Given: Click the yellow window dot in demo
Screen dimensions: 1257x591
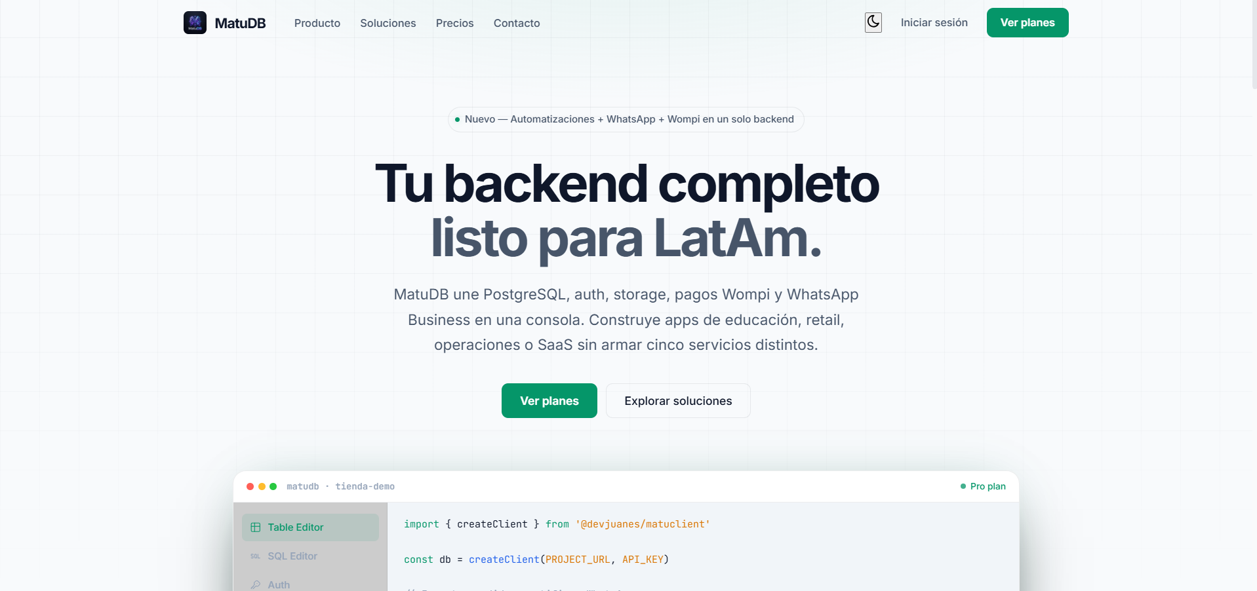Looking at the screenshot, I should [x=262, y=486].
